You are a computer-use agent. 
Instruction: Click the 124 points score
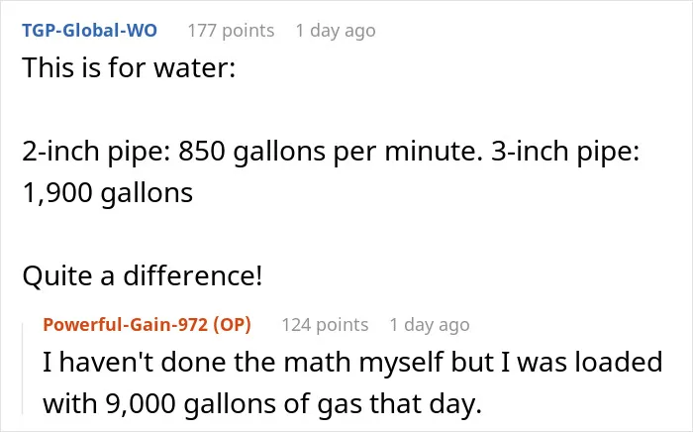(x=325, y=325)
